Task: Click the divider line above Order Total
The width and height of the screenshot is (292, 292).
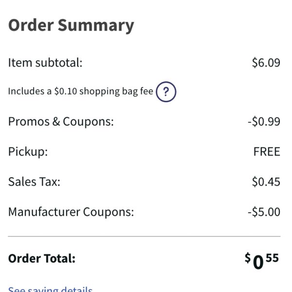Action: [x=144, y=237]
